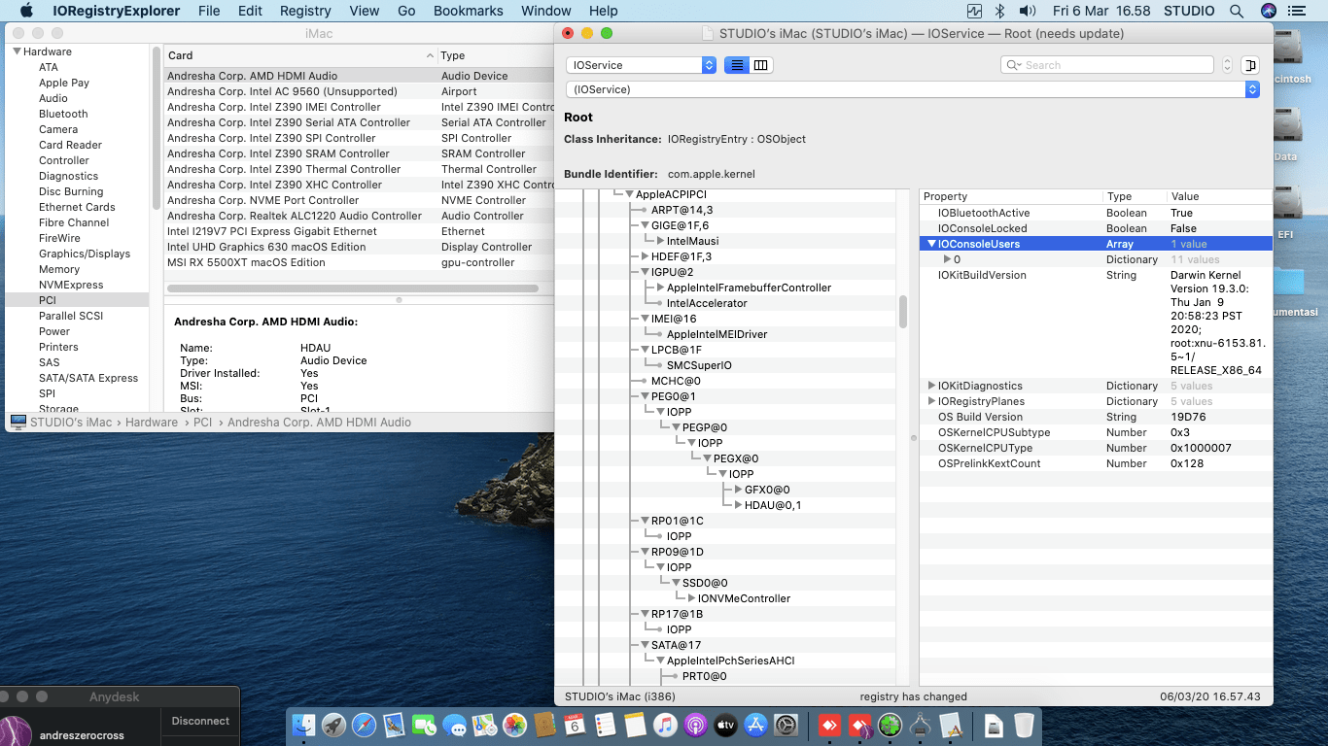
Task: Click the Property column header
Action: [1011, 196]
